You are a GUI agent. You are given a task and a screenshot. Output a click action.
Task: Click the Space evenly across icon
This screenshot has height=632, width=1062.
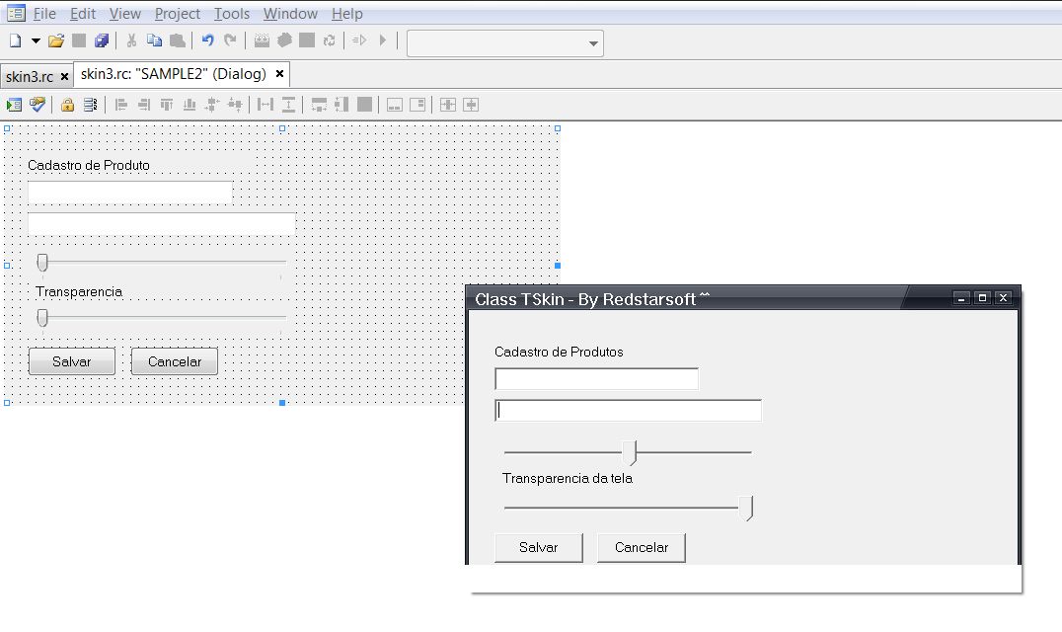click(x=265, y=105)
